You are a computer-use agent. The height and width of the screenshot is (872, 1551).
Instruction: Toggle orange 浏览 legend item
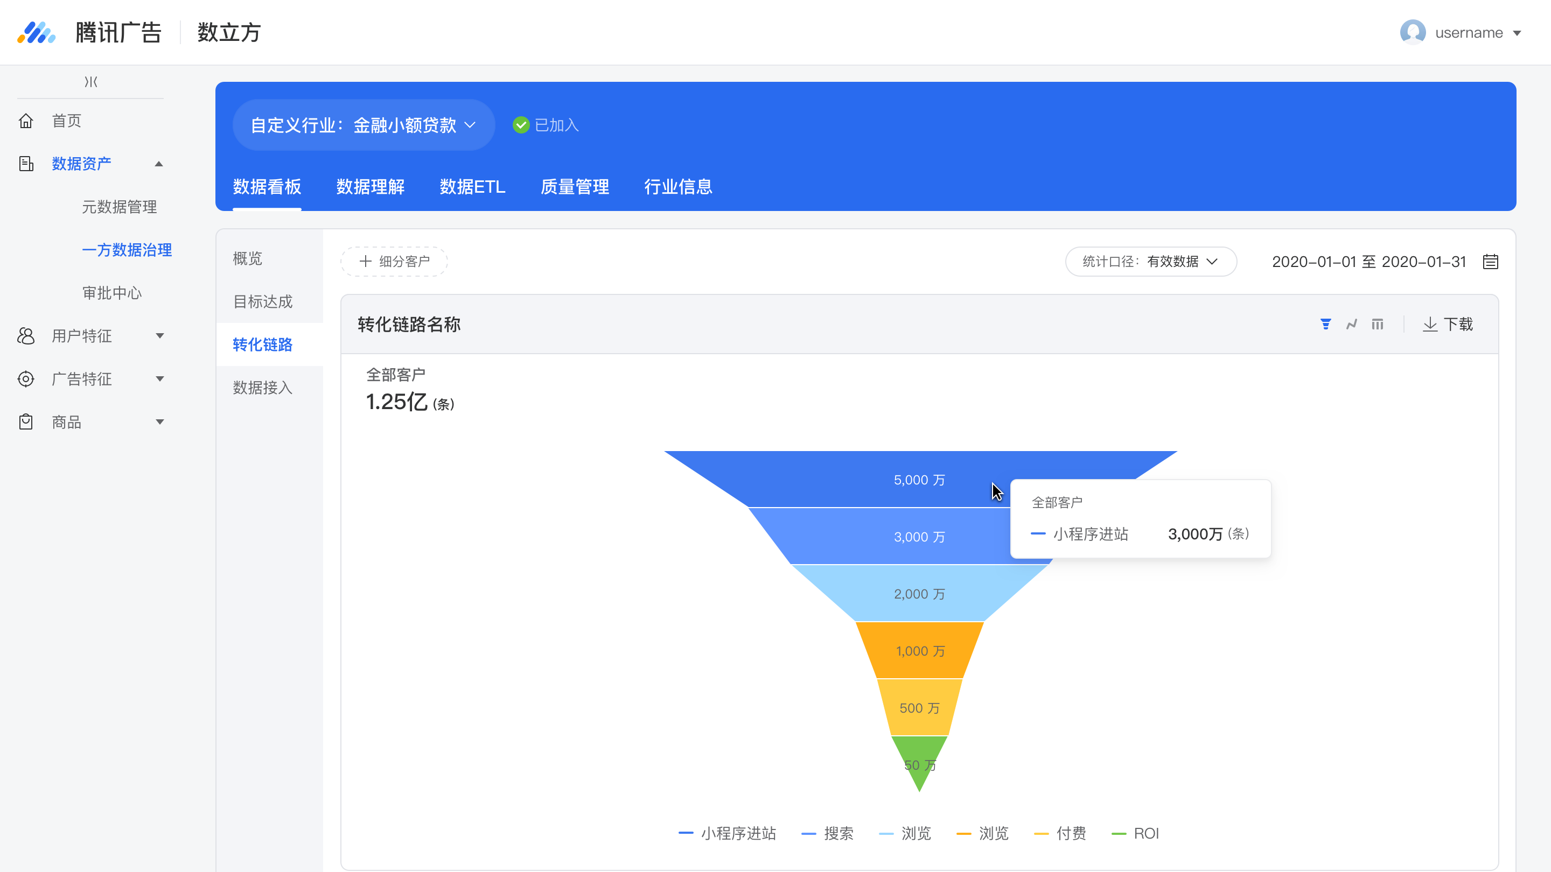tap(983, 833)
